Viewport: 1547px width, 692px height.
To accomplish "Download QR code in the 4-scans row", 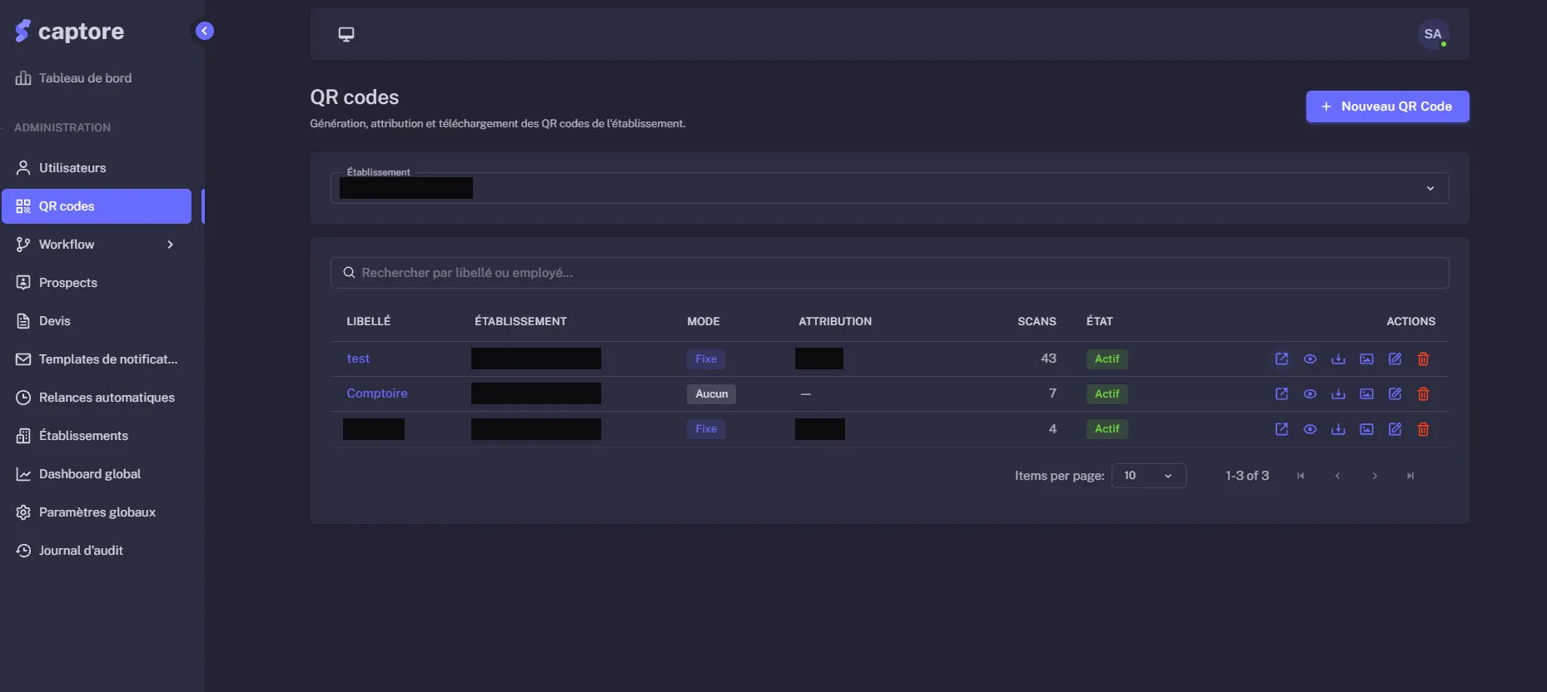I will (x=1338, y=429).
